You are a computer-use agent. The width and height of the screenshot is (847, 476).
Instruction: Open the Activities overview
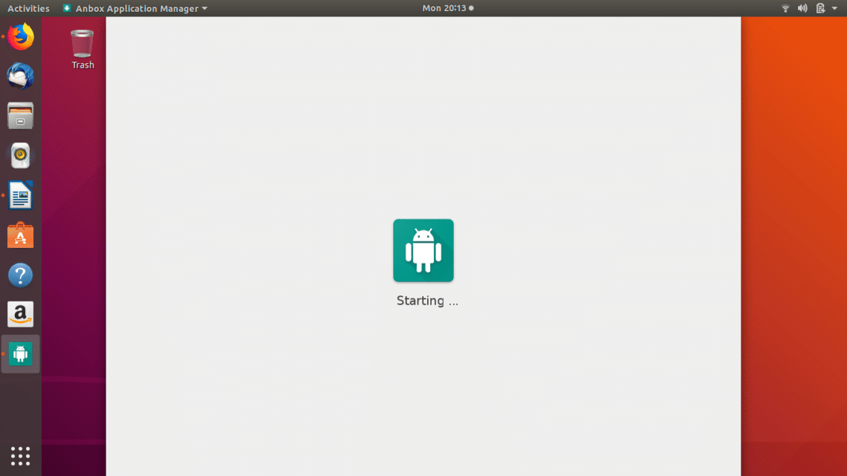pyautogui.click(x=28, y=8)
